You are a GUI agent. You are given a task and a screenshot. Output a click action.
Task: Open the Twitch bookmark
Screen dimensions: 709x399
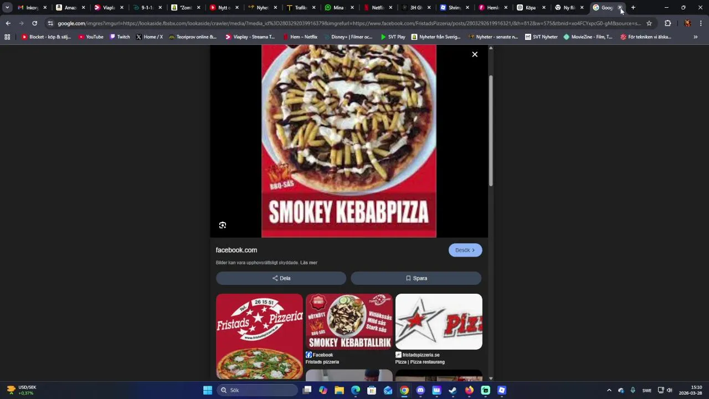click(x=120, y=37)
